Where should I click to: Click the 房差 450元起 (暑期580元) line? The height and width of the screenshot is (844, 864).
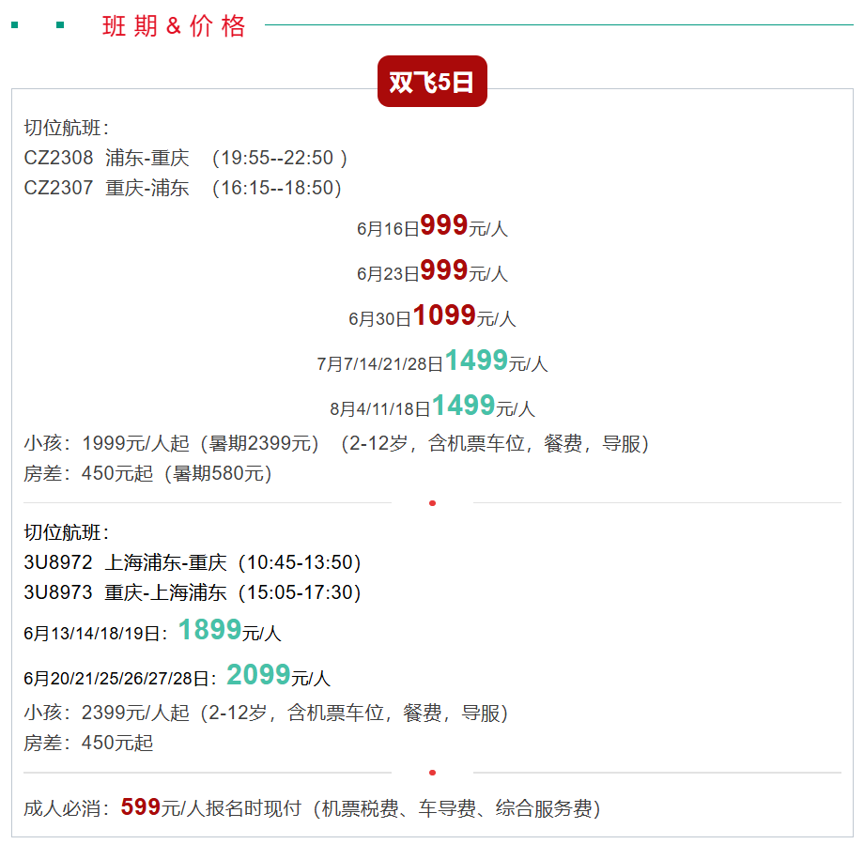click(x=147, y=474)
